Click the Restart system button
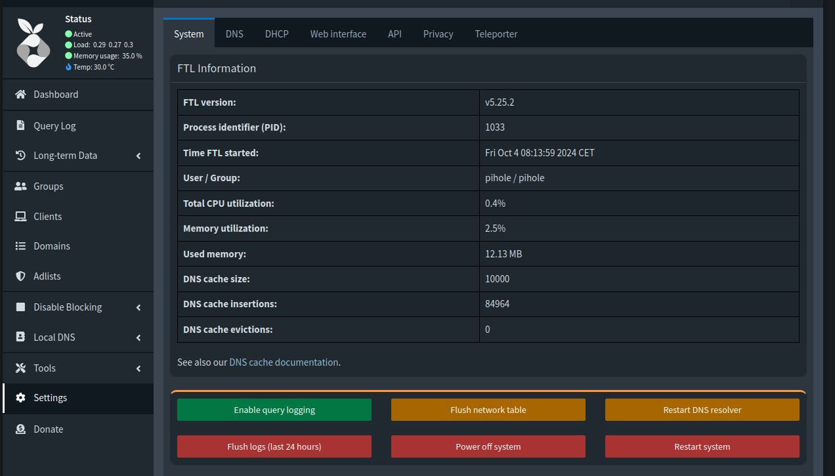The height and width of the screenshot is (476, 835). tap(702, 446)
